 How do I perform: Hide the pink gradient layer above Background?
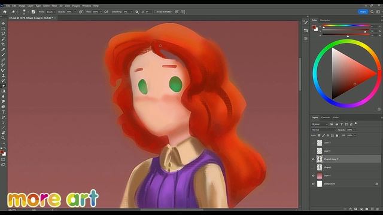pos(313,176)
